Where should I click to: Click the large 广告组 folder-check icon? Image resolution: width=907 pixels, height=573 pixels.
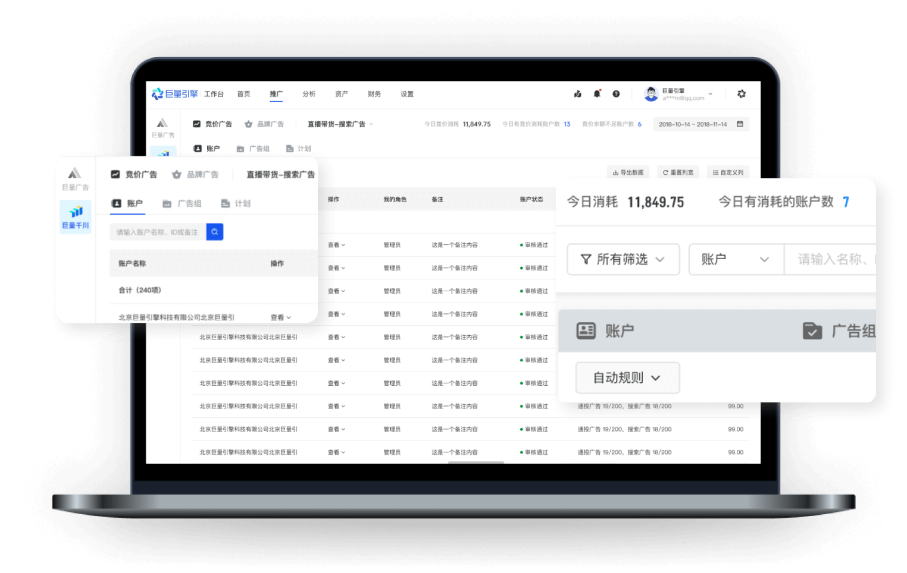(x=812, y=331)
